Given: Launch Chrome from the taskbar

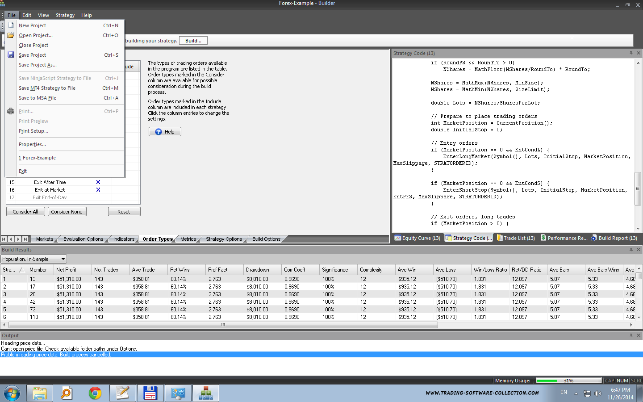Looking at the screenshot, I should (95, 393).
